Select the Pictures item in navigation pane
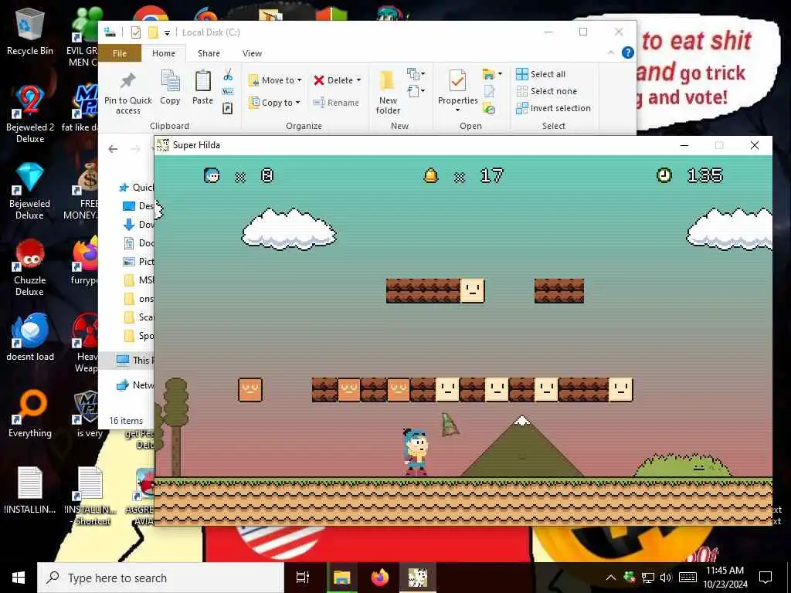Viewport: 791px width, 593px height. point(138,261)
